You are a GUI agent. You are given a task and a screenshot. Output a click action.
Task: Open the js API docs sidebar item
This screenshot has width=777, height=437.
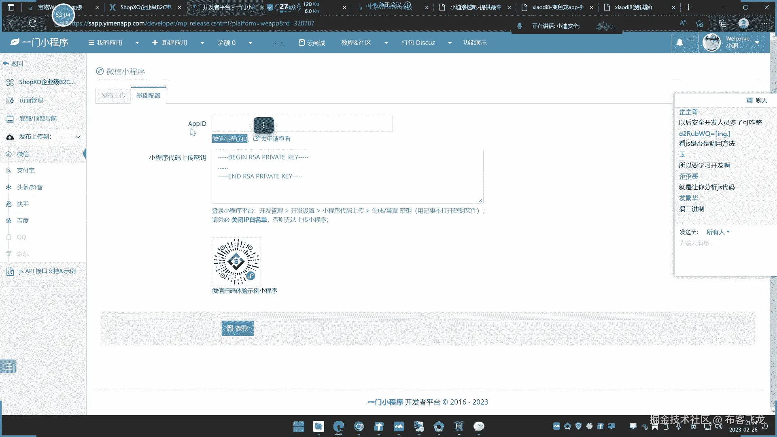pos(47,271)
